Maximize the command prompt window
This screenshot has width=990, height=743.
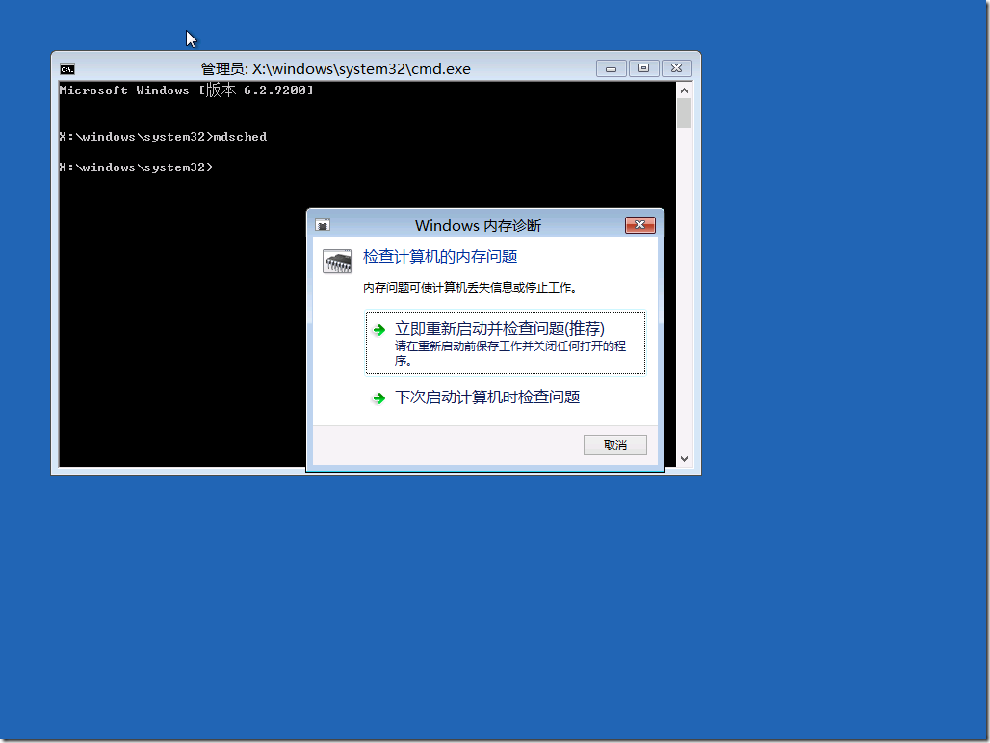pos(643,68)
